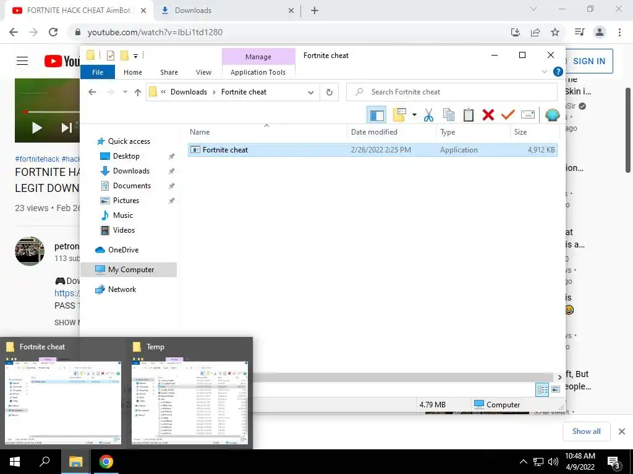Open Videos in navigation pane

[124, 231]
